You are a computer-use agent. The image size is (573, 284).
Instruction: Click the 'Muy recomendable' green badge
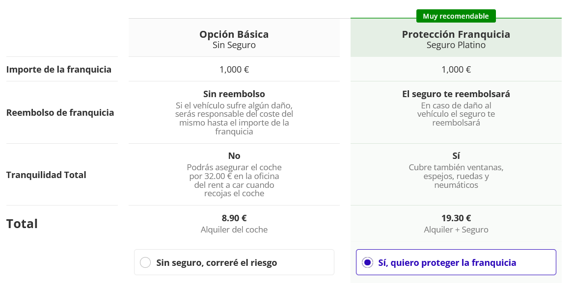pos(456,16)
